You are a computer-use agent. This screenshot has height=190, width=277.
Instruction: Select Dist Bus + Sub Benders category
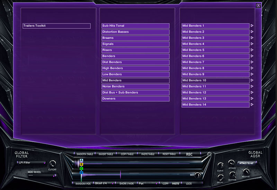[135, 92]
